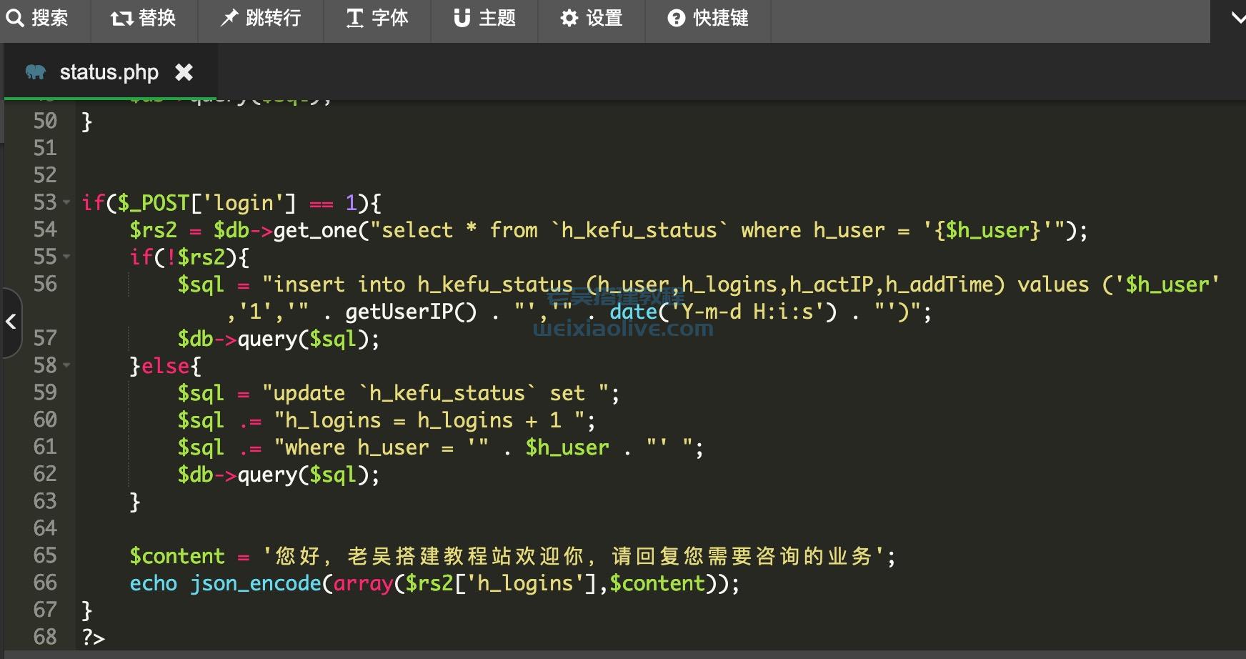Click line number 57 in gutter

click(45, 338)
